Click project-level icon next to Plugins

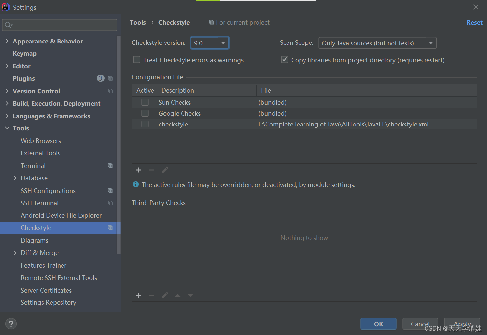pos(110,78)
